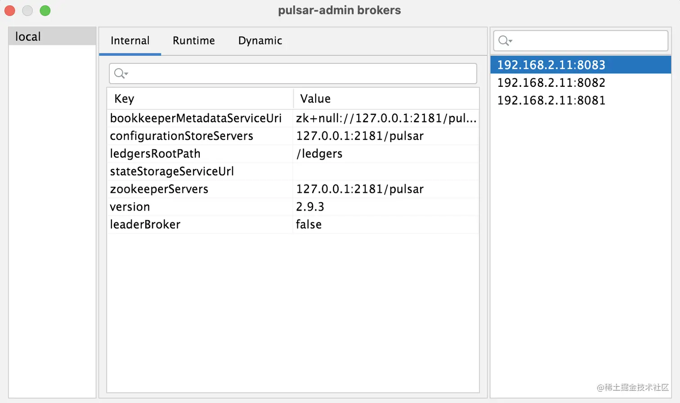The image size is (680, 403).
Task: Open the Runtime tab
Action: click(x=194, y=40)
